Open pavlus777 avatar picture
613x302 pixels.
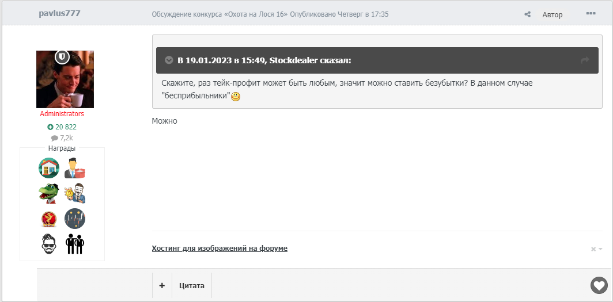pos(65,79)
